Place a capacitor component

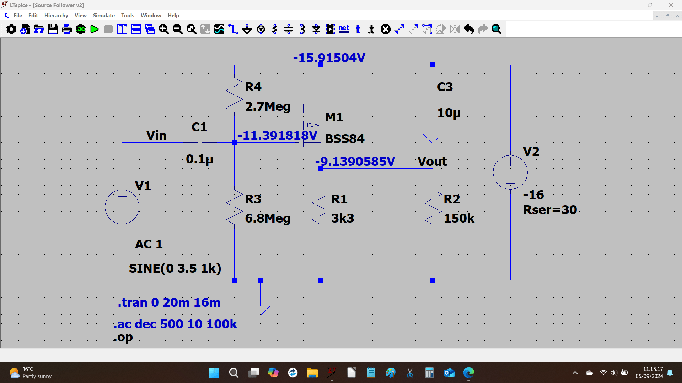(x=289, y=29)
